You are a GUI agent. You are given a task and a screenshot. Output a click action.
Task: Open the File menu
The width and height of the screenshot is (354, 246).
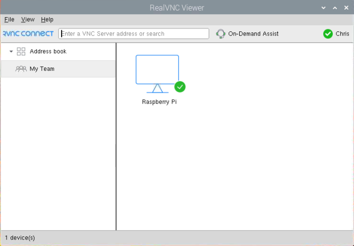tap(9, 19)
